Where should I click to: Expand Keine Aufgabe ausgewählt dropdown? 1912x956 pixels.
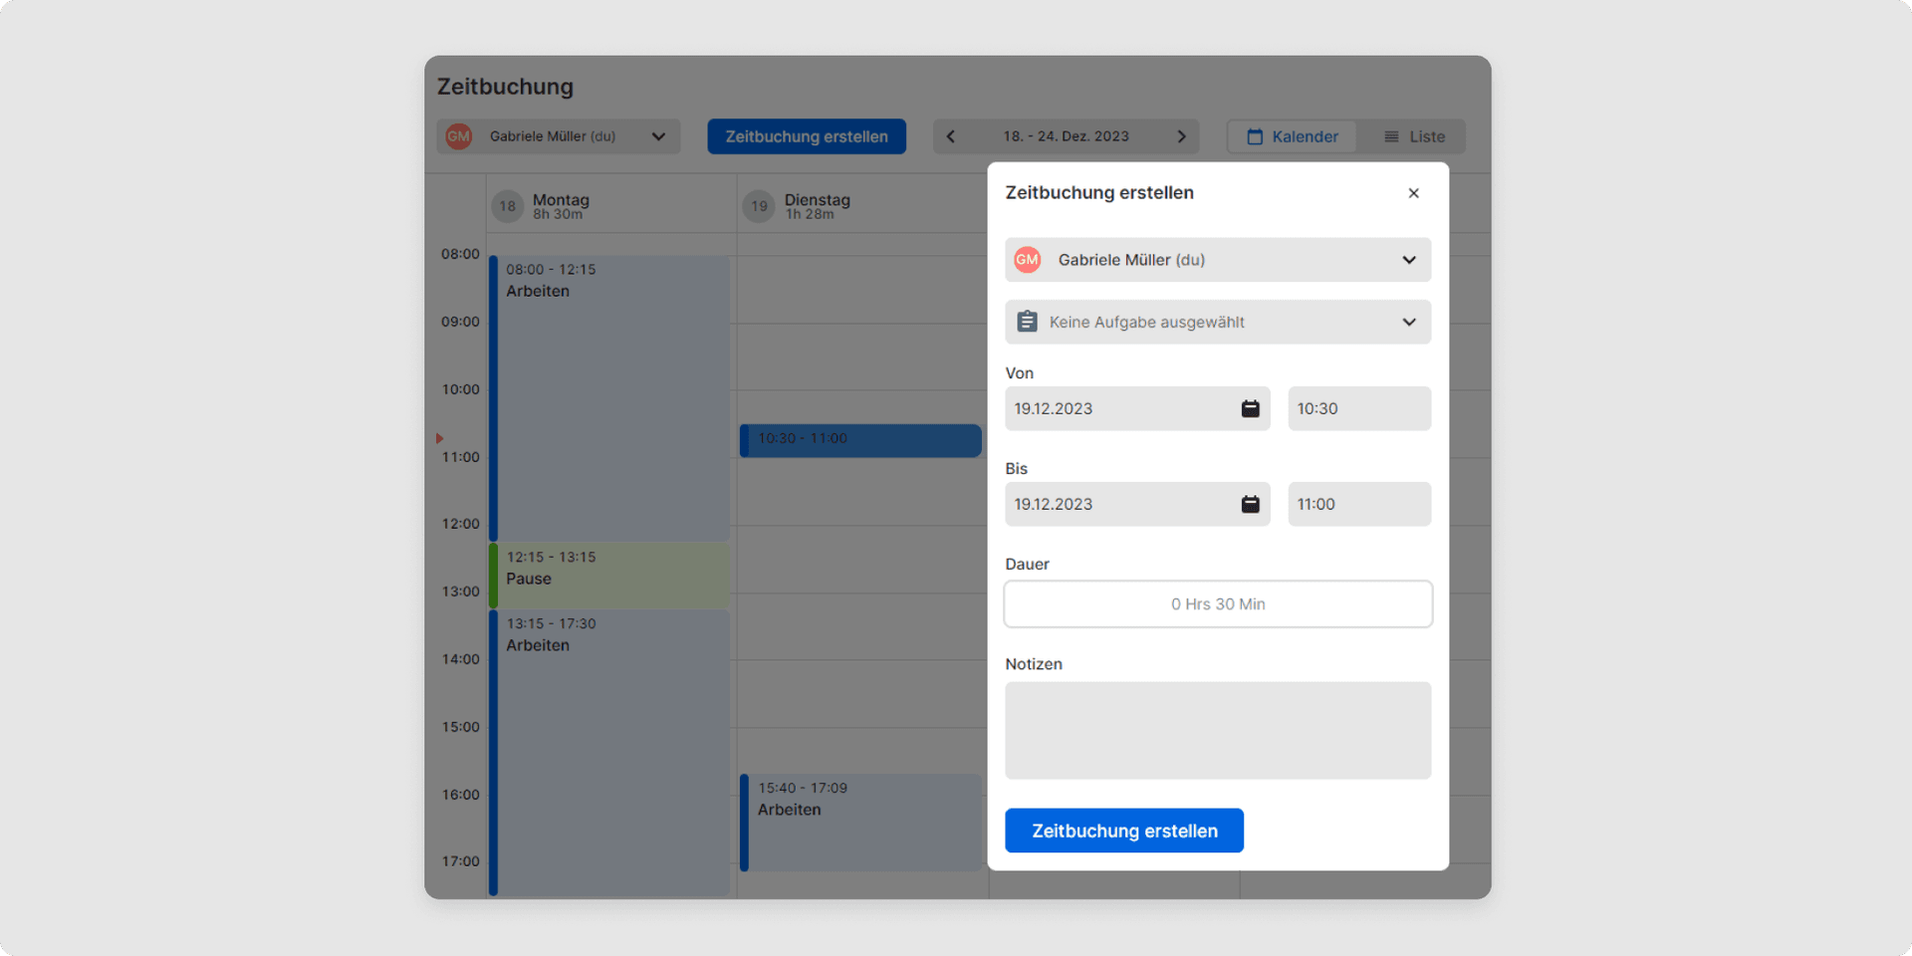1409,322
